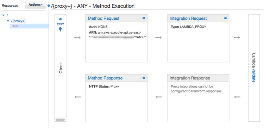The width and height of the screenshot is (264, 128).
Task: Click blue dot on Integration Request box
Action: click(225, 18)
